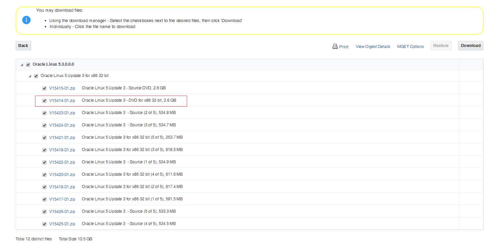Click 'x86 32 bit (4 of 5), 611.6 MB' text

(157, 174)
